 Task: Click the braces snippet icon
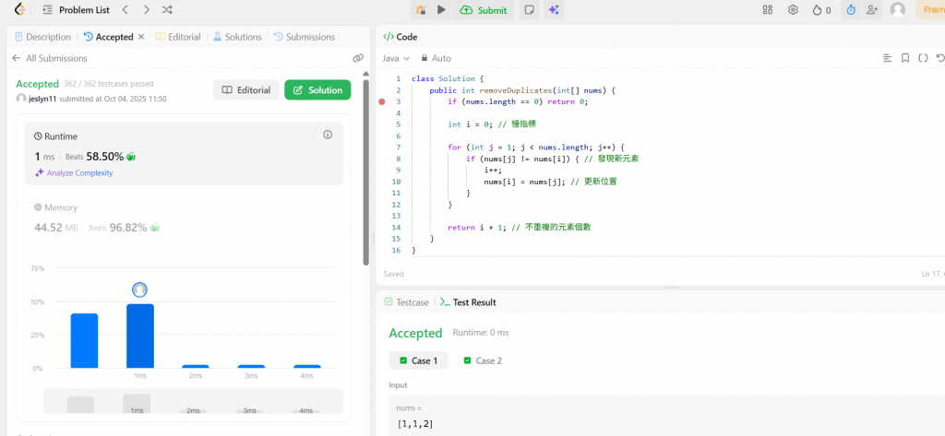(923, 58)
